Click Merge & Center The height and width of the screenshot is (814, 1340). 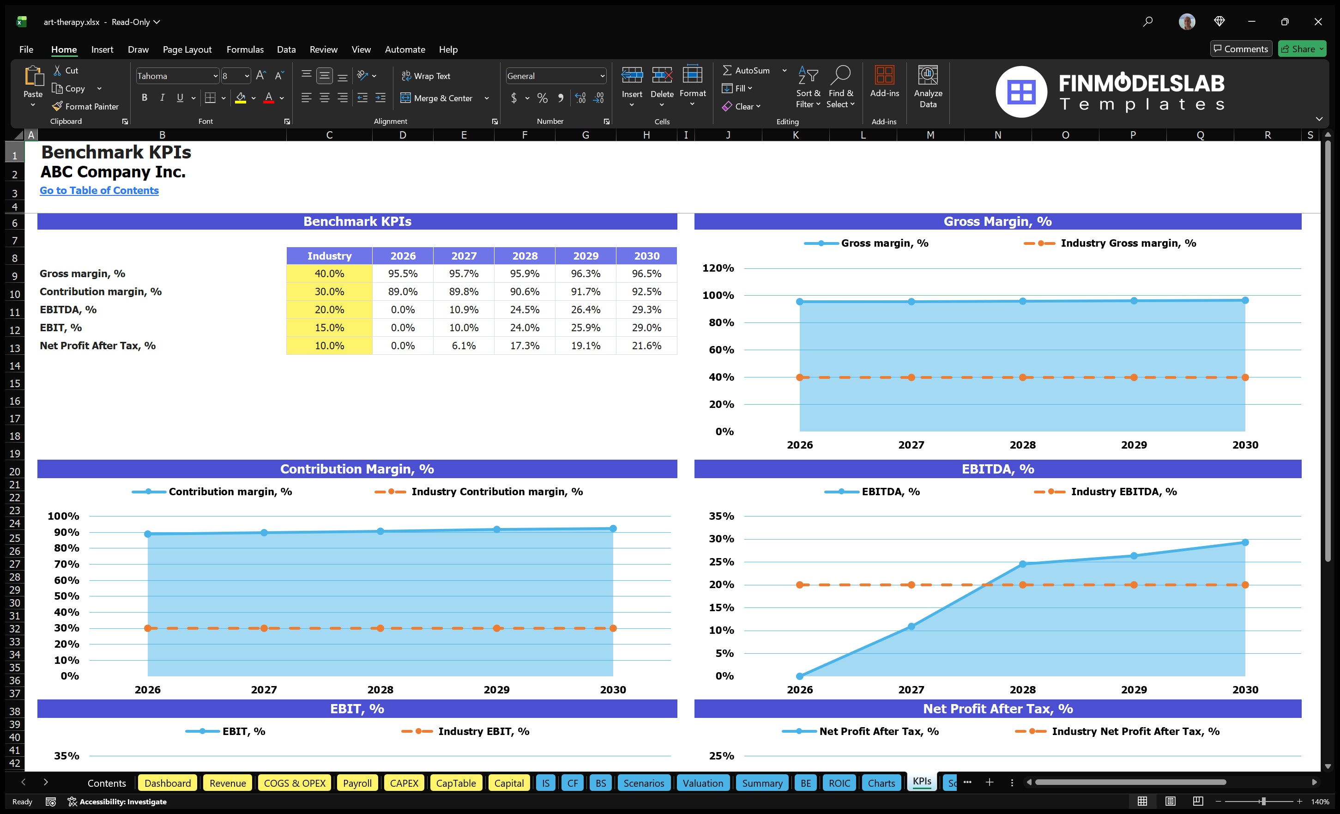coord(438,98)
